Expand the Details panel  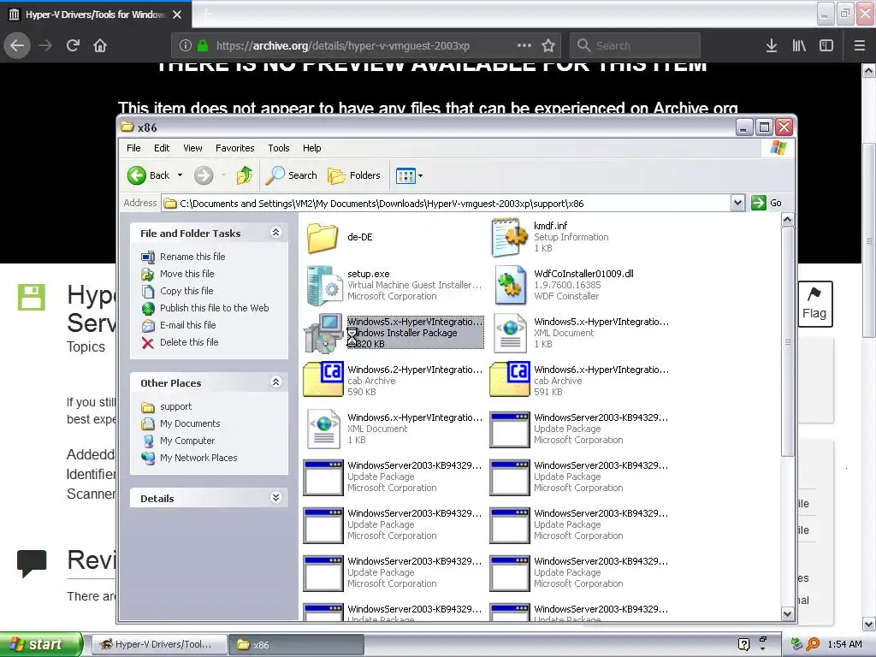pos(275,498)
